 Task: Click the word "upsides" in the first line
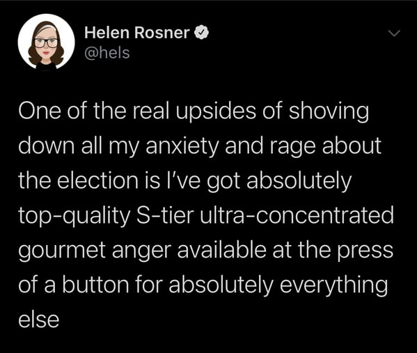(216, 111)
